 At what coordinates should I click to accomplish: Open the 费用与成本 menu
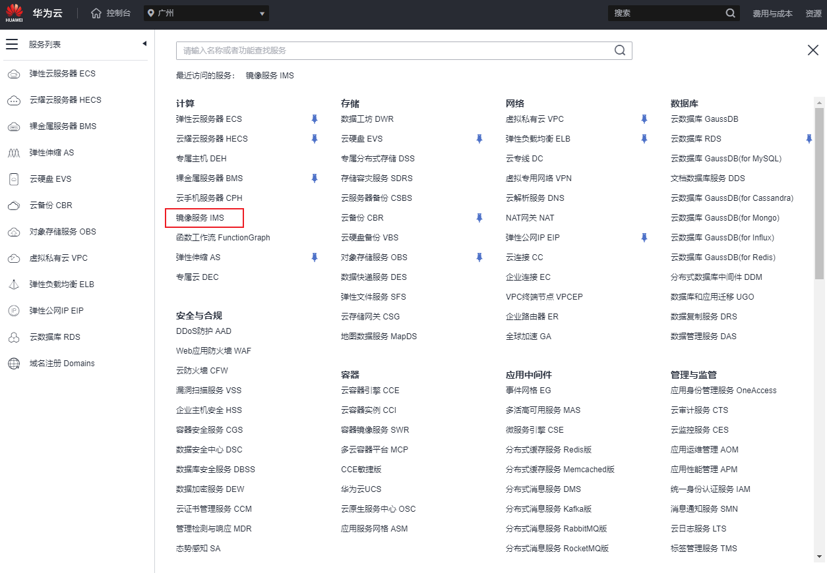click(772, 13)
